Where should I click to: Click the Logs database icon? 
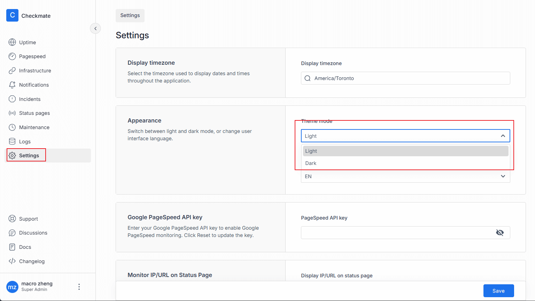click(12, 141)
